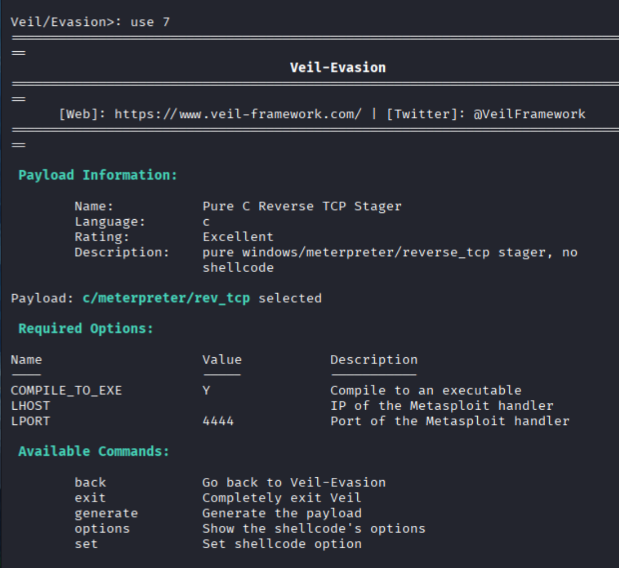Click the Required Options heading

[x=86, y=329]
